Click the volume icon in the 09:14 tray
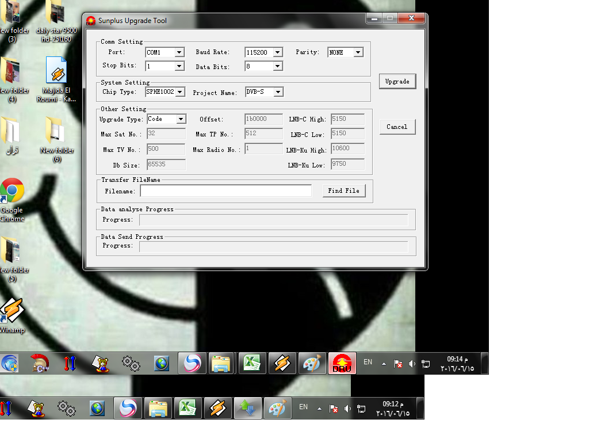Image resolution: width=589 pixels, height=442 pixels. click(x=412, y=364)
